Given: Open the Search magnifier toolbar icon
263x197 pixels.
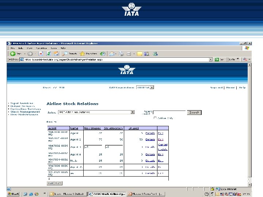Looking at the screenshot, I should [65, 54].
